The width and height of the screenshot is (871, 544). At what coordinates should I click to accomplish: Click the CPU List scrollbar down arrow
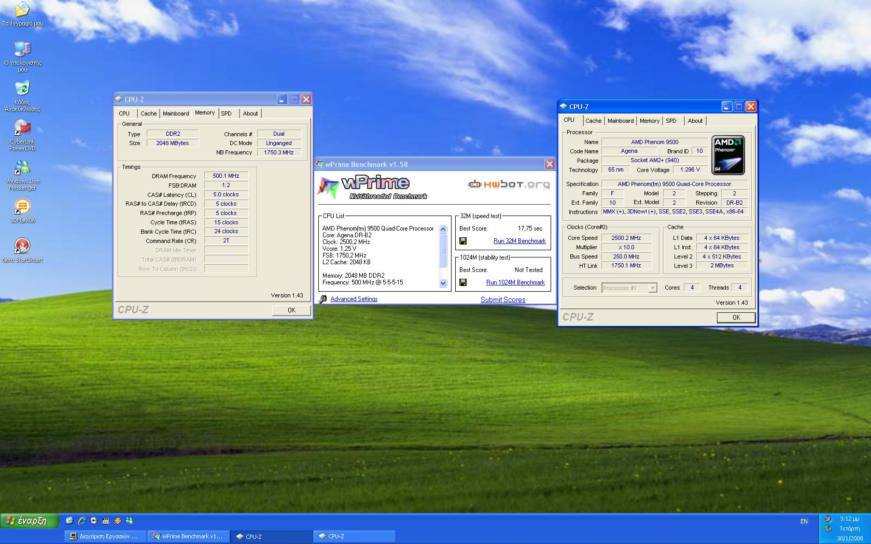coord(443,283)
